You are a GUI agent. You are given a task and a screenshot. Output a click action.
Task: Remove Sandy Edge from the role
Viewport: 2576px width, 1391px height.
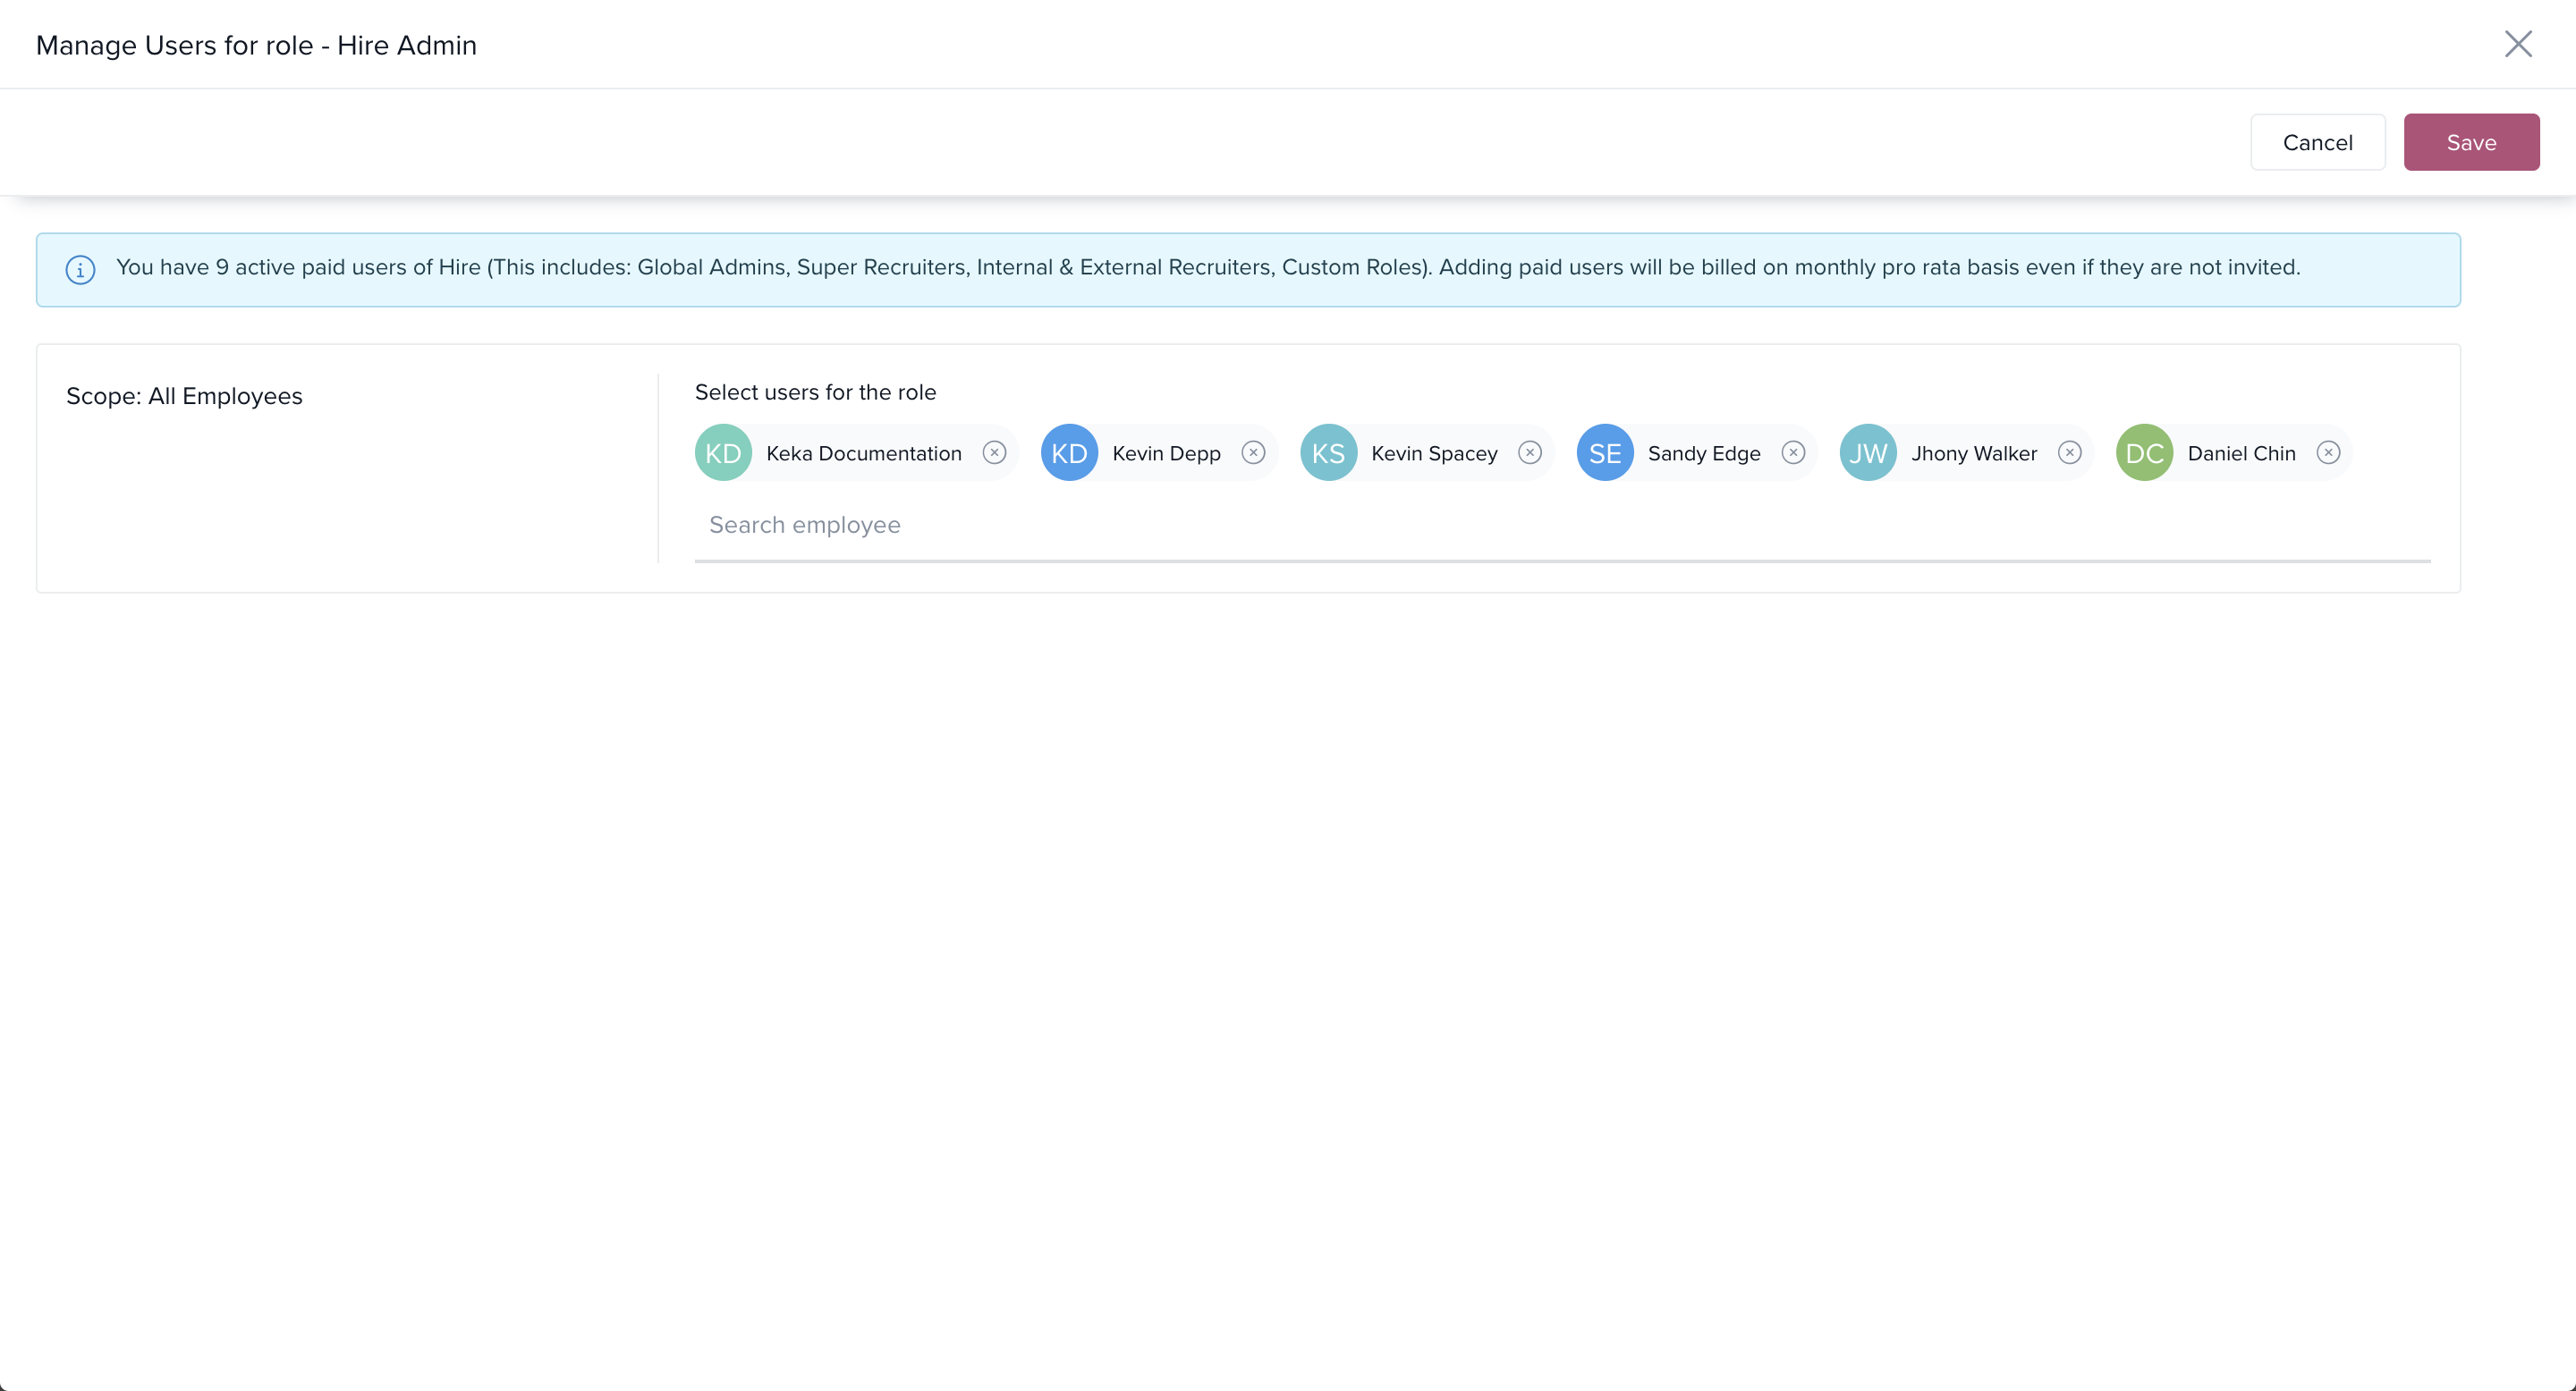(x=1793, y=452)
